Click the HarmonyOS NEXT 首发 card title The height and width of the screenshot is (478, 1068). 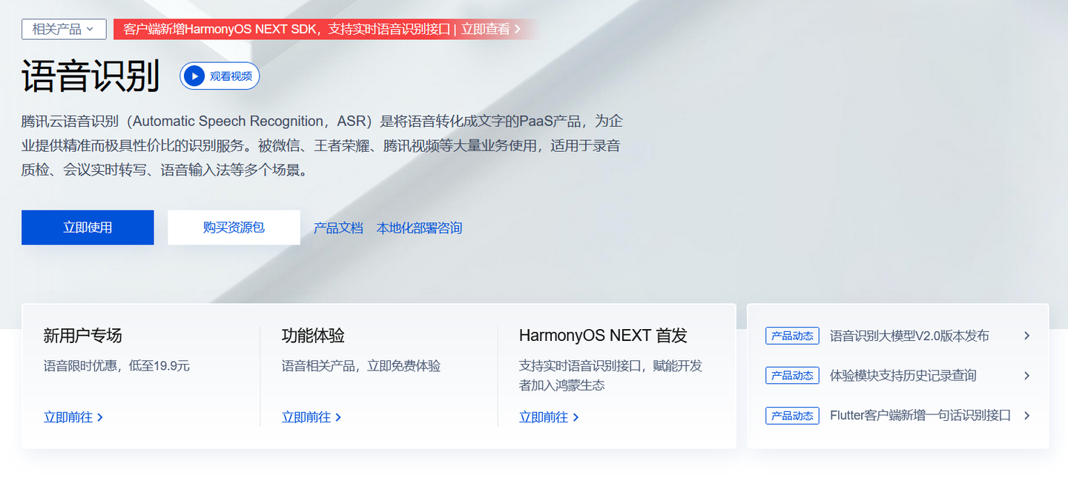(603, 336)
